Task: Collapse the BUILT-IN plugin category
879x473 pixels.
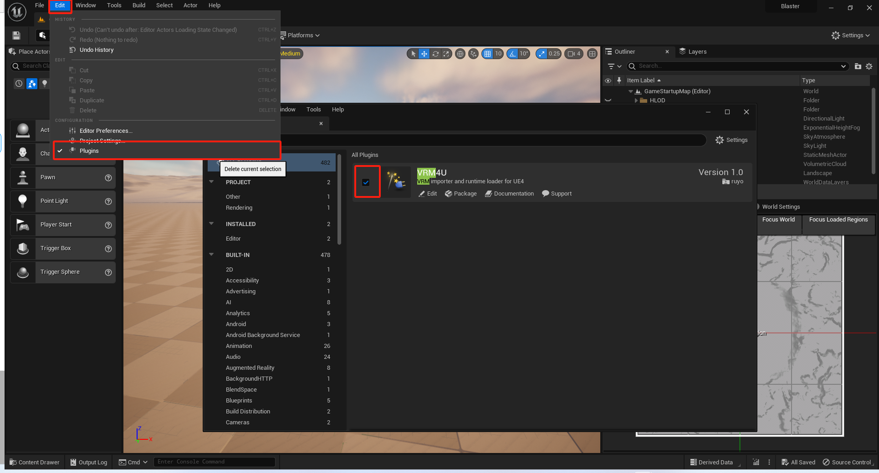Action: tap(211, 255)
